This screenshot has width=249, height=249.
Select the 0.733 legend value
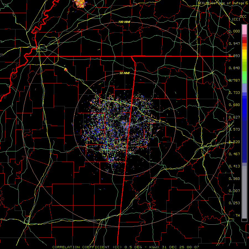click(x=234, y=93)
